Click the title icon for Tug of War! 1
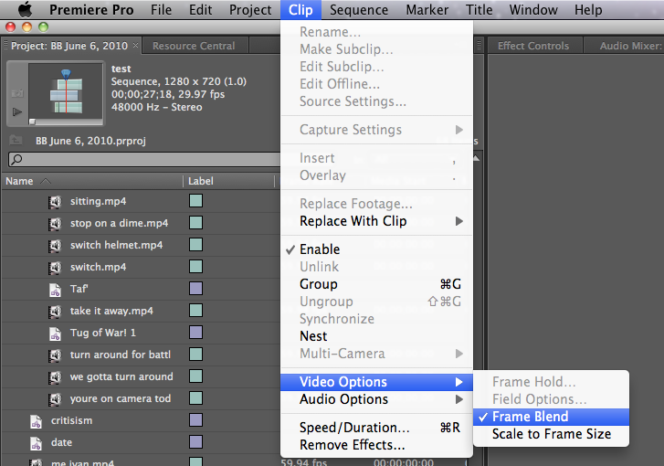Screen dimensions: 664x466 [55, 334]
